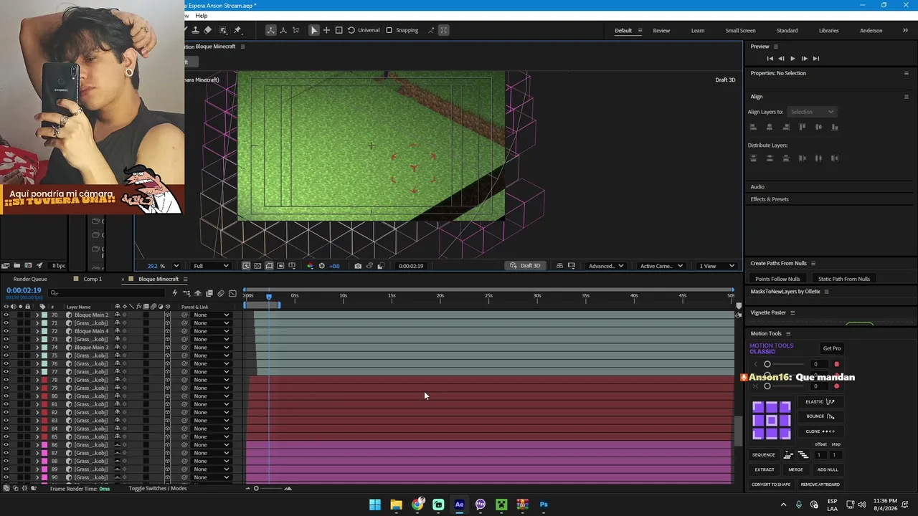Select the Eraser tool in toolbar
This screenshot has height=516, width=918.
click(208, 30)
